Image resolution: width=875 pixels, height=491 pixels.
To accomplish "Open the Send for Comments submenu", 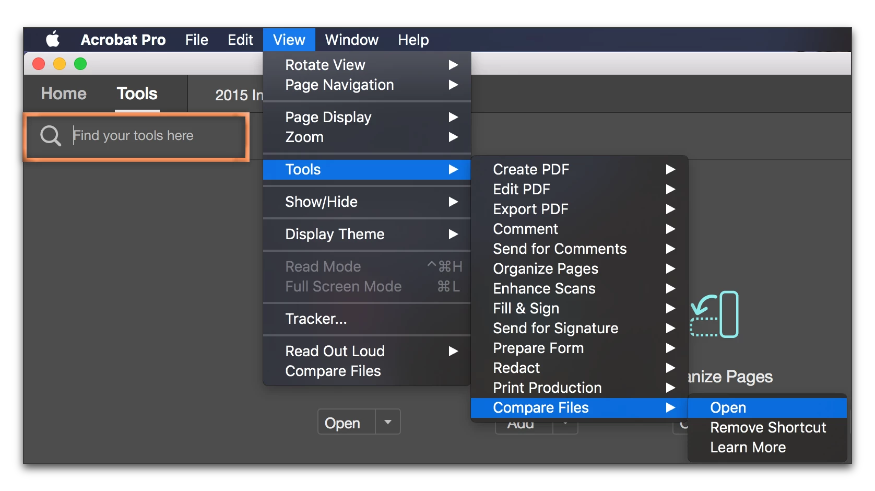I will [580, 249].
